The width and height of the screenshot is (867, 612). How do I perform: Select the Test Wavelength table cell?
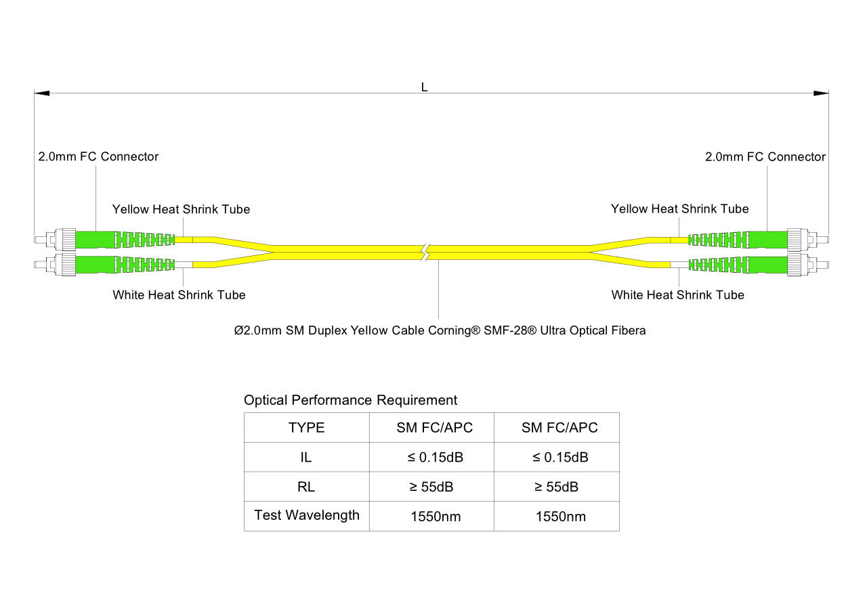(306, 515)
